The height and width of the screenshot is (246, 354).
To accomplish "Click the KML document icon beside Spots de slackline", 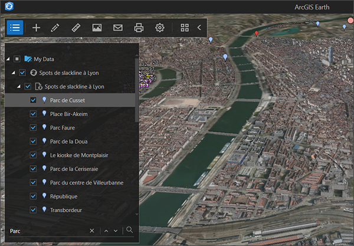I will [38, 87].
